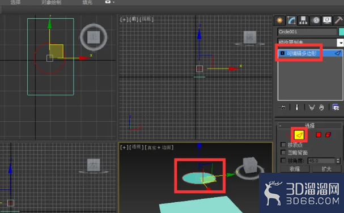Click the 45.0 angle value field
The width and height of the screenshot is (344, 213).
(321, 161)
